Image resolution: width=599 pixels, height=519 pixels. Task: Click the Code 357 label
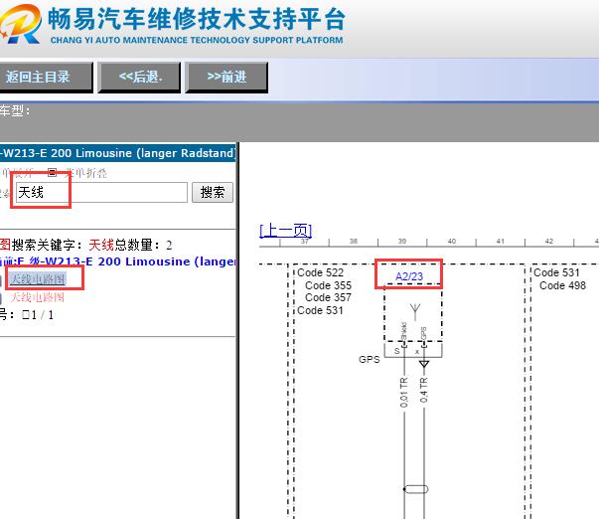[x=328, y=297]
